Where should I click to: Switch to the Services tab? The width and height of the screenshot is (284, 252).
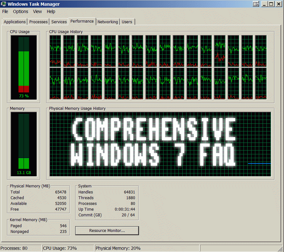click(x=59, y=22)
